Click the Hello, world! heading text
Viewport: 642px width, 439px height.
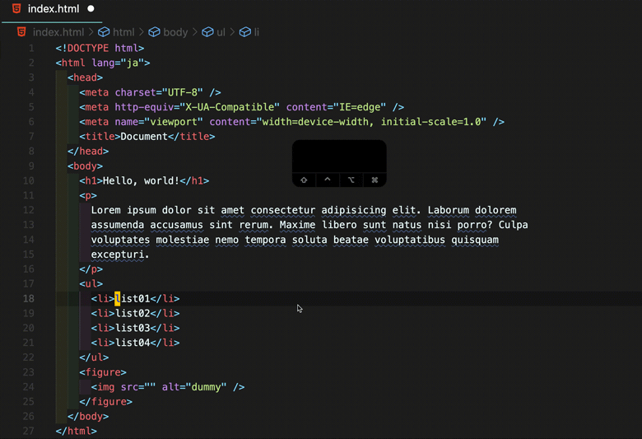click(x=142, y=180)
